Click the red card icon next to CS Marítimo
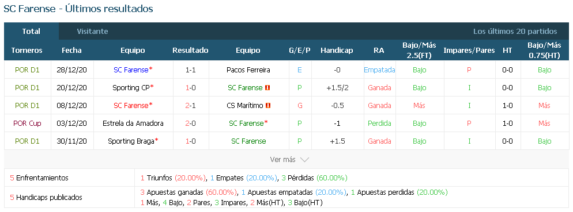This screenshot has width=573, height=212. coord(268,106)
